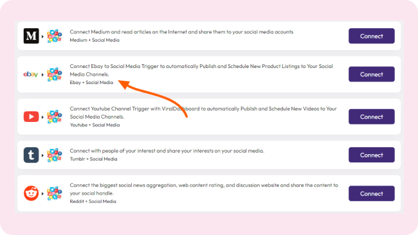
Task: Click the social media cluster icon beside YouTube
Action: tap(55, 117)
